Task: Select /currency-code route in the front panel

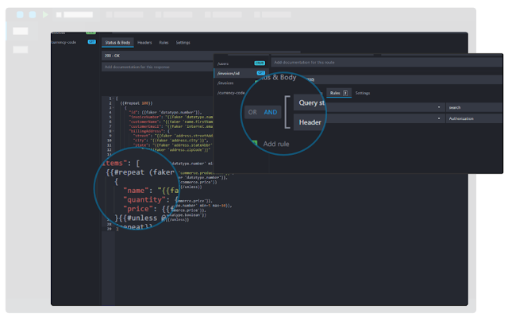Action: (231, 93)
